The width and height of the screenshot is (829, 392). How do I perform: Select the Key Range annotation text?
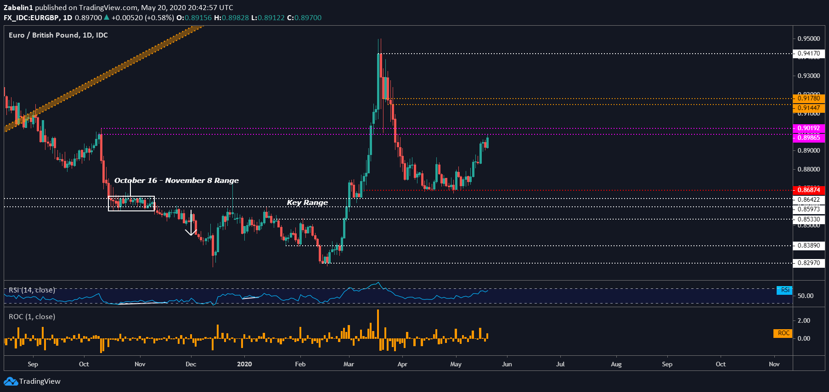[x=307, y=203]
